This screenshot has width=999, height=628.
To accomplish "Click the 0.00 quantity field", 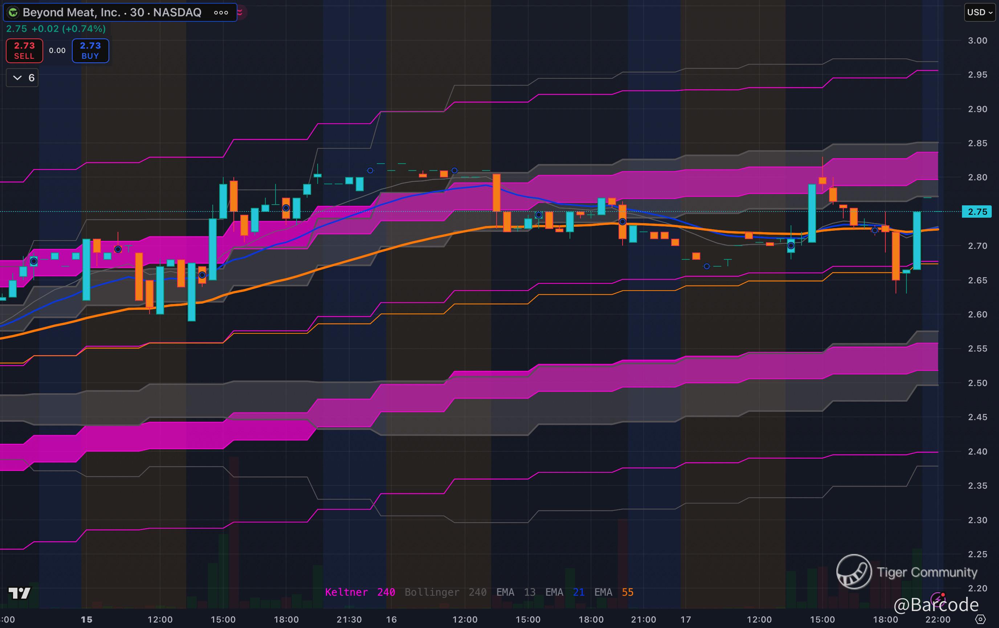I will pos(57,50).
